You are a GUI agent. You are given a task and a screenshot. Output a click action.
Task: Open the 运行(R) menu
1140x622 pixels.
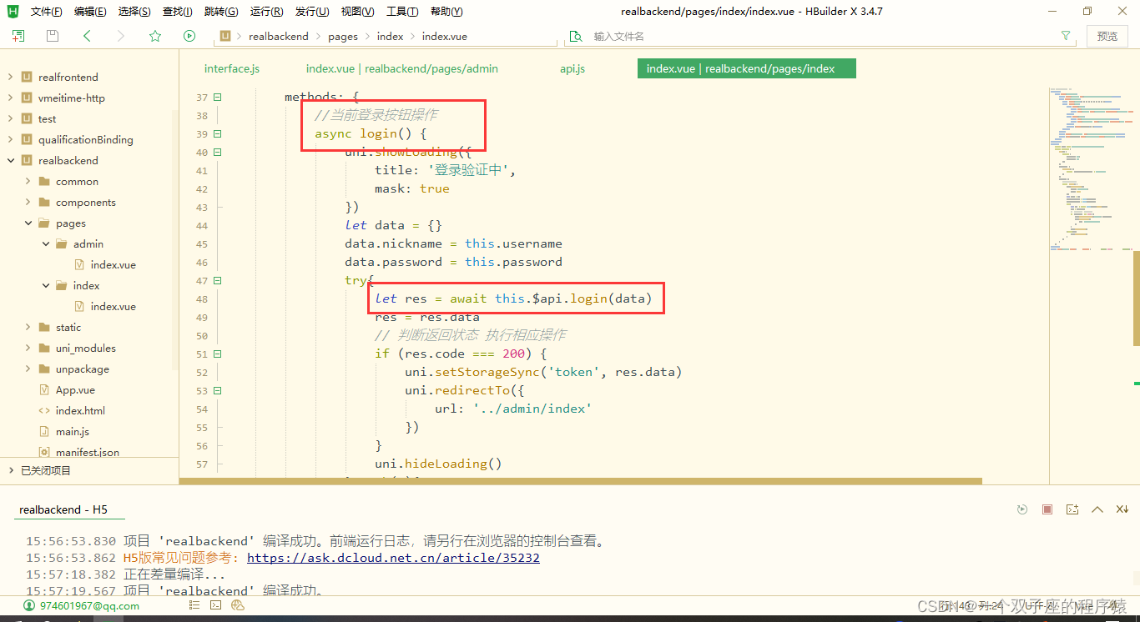[x=267, y=12]
